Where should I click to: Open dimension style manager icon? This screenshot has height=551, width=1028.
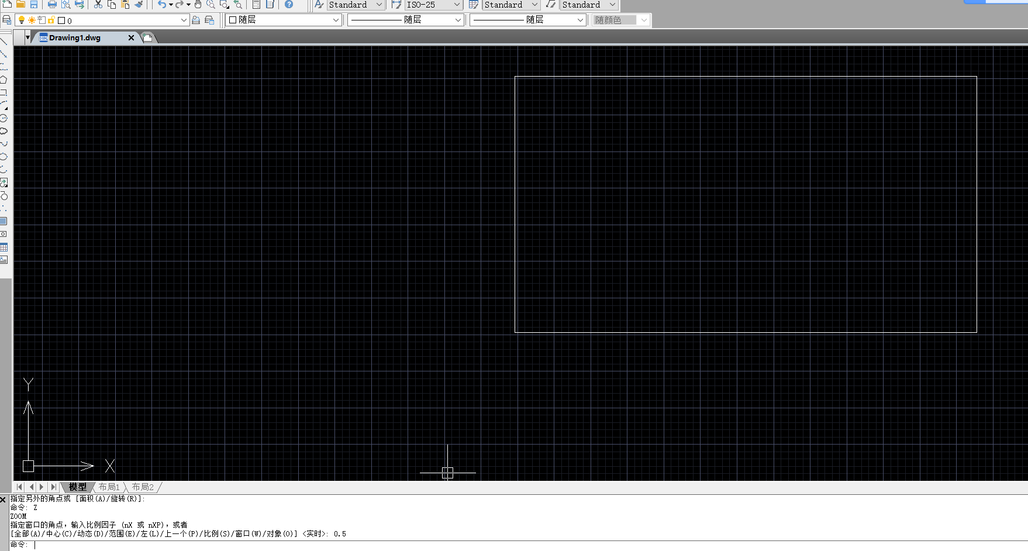pyautogui.click(x=396, y=4)
